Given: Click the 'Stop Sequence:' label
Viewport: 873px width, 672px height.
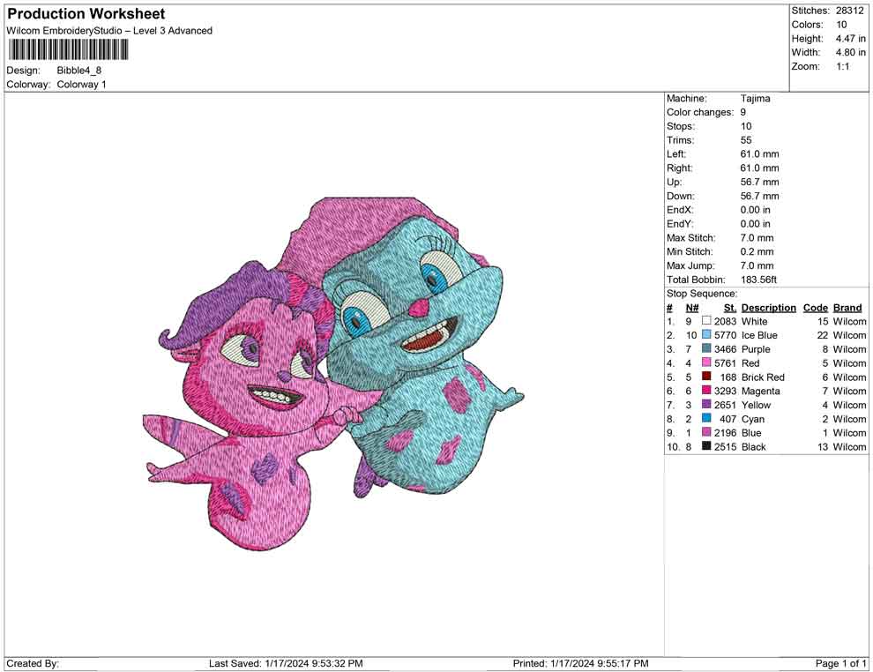Looking at the screenshot, I should (x=702, y=294).
